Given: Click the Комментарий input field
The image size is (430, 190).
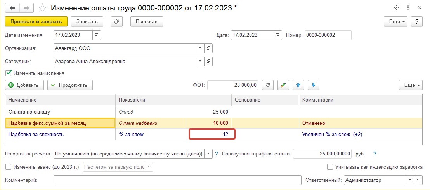Looking at the screenshot, I should tap(177, 180).
